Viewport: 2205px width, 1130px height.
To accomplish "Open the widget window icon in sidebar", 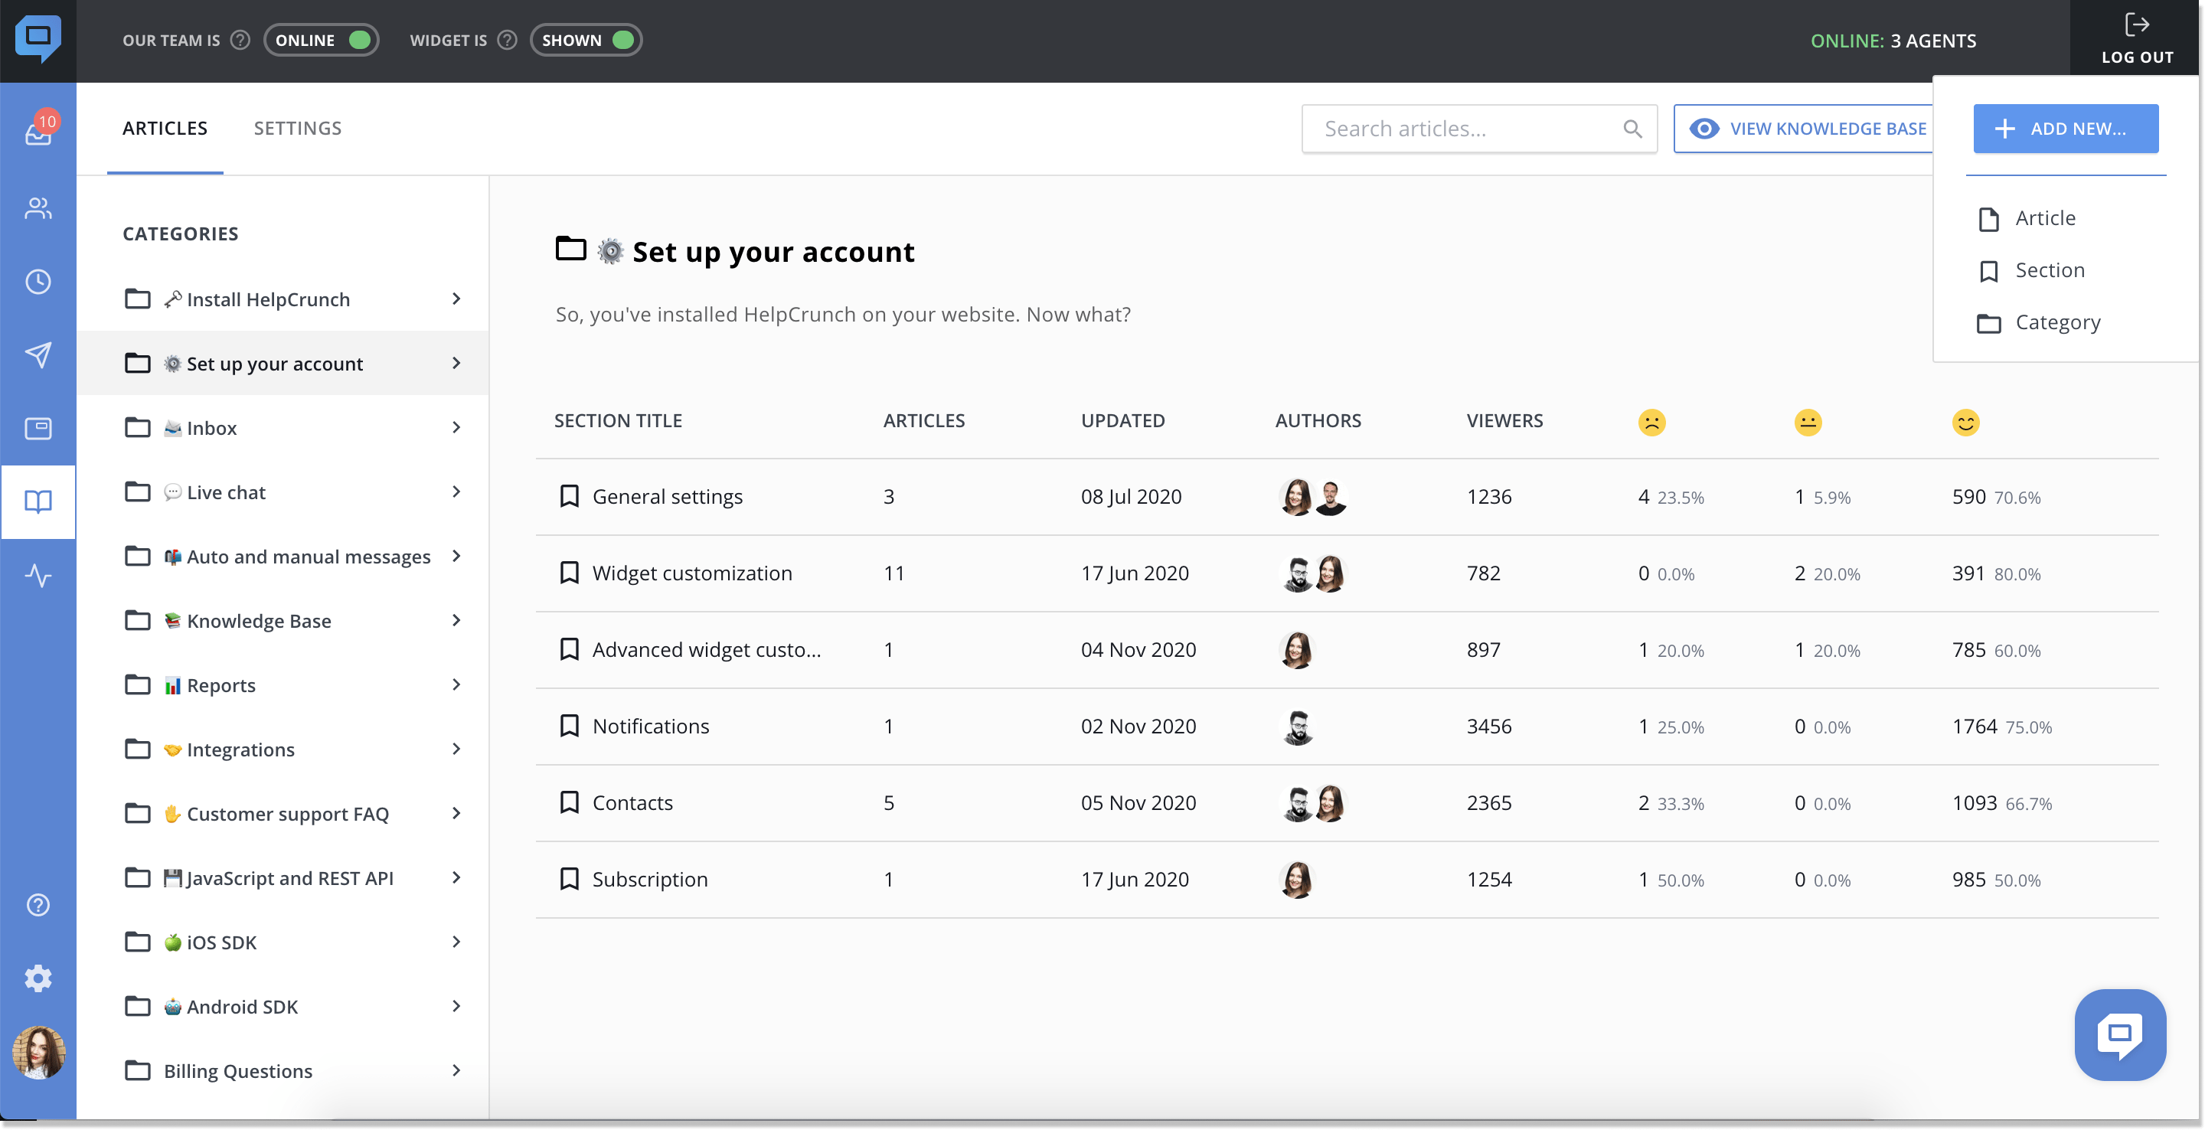I will coord(38,428).
